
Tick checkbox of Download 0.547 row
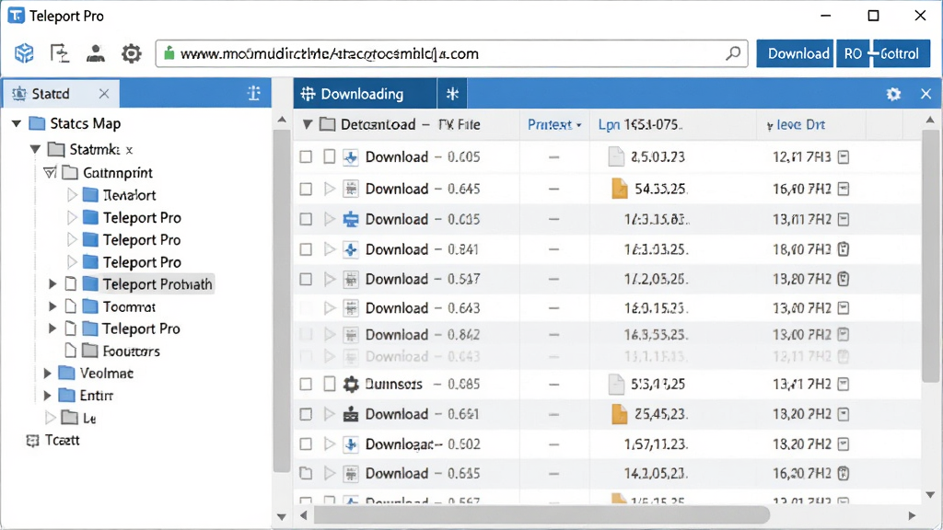[306, 280]
